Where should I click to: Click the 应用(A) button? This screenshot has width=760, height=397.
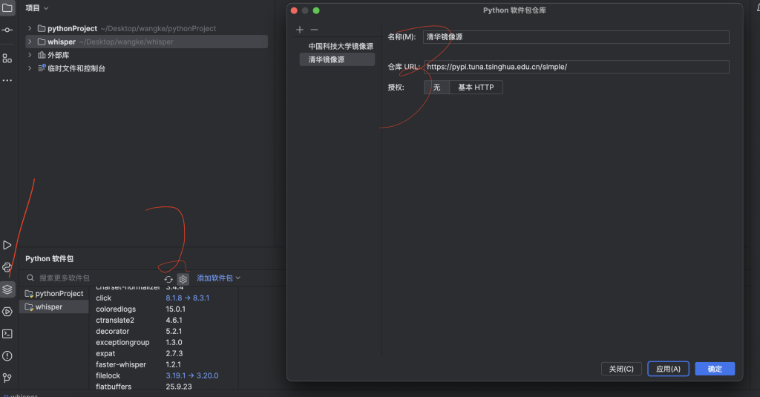[x=668, y=369]
